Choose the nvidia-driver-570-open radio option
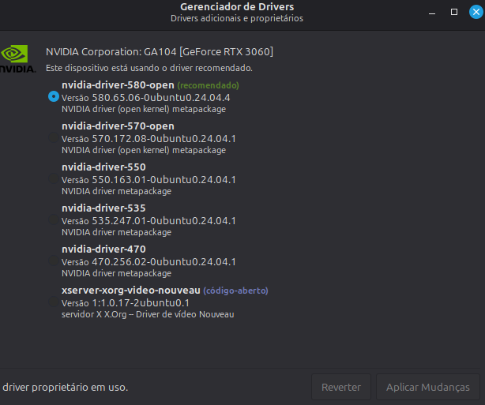Viewport: 485px width, 405px height. click(x=54, y=137)
